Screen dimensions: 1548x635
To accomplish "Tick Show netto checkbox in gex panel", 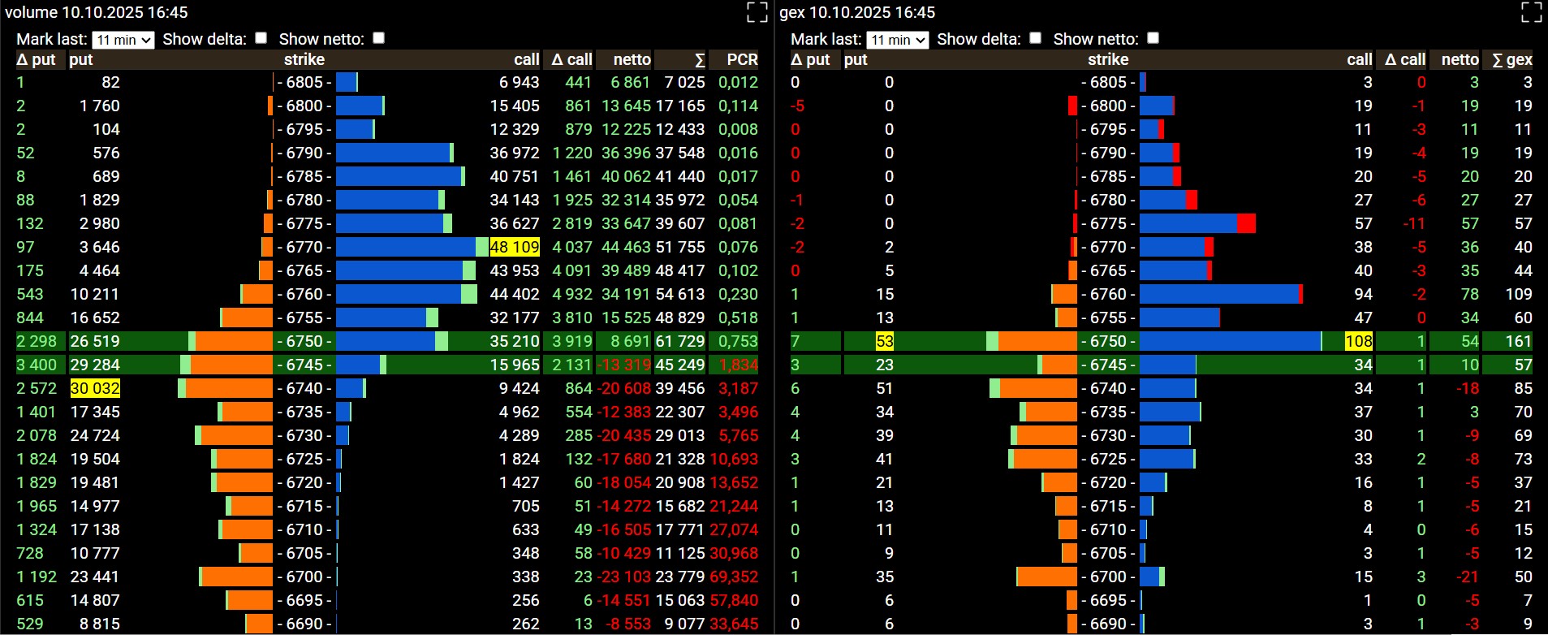I will click(x=1153, y=38).
